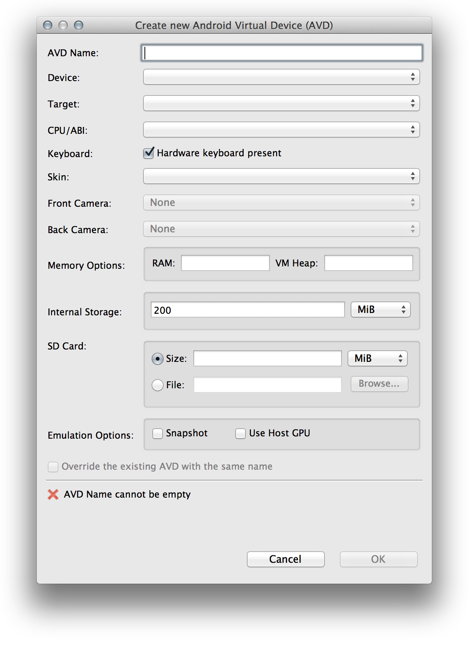Expand the CPU/ABI dropdown
The image size is (476, 645).
pos(282,130)
